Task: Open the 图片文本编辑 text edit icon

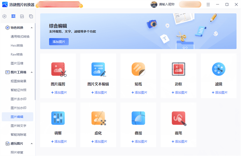Action: coord(98,69)
